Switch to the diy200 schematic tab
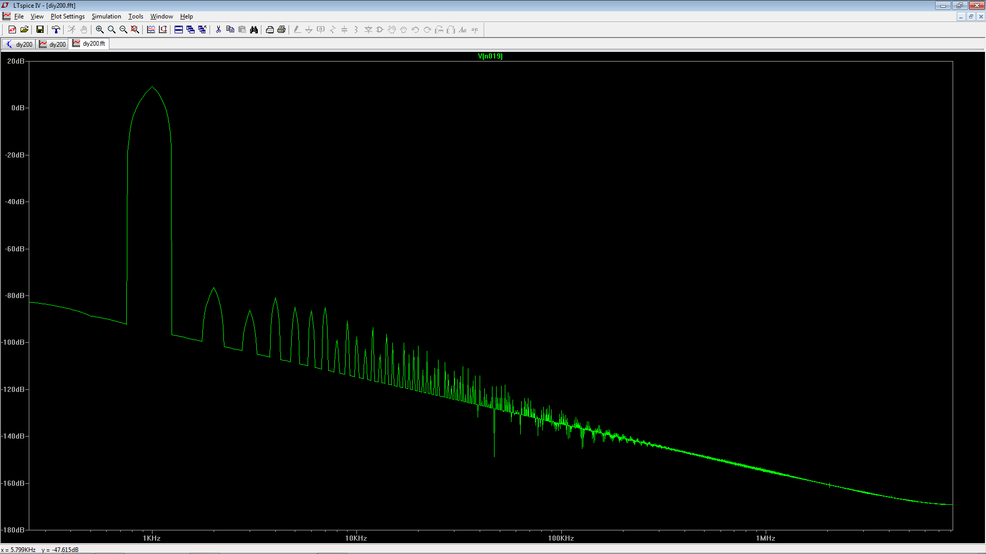The image size is (986, 554). [19, 44]
